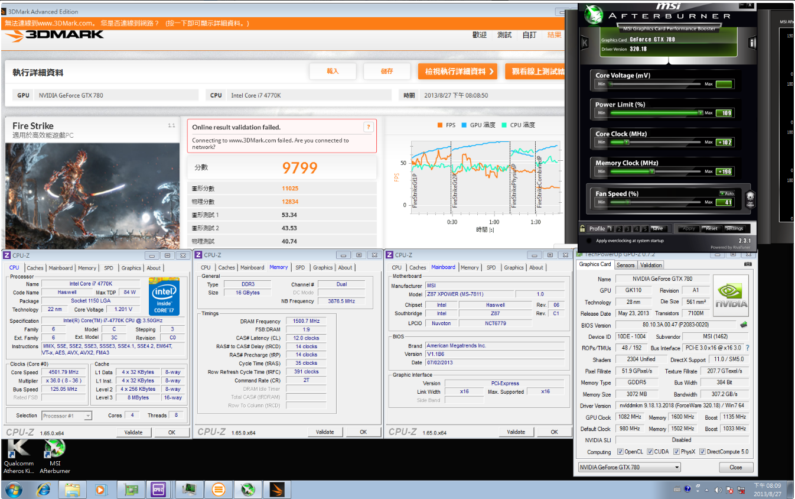The image size is (795, 499).
Task: Open Kombustor via the K icon
Action: [x=585, y=43]
